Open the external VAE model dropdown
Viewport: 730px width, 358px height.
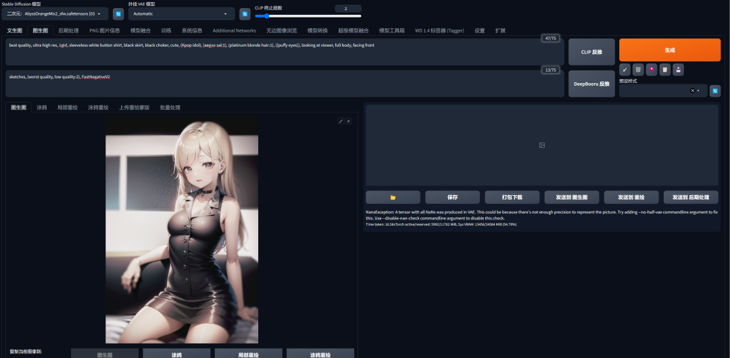(x=182, y=14)
